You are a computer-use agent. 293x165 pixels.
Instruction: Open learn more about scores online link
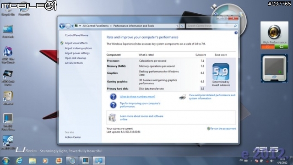point(141,118)
